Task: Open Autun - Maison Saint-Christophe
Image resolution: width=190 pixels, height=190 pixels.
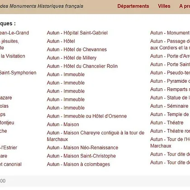Action: click(81, 156)
